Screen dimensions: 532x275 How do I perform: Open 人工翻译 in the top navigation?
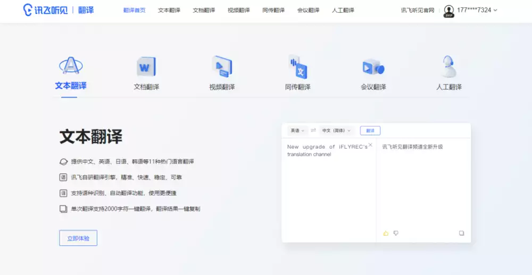343,10
